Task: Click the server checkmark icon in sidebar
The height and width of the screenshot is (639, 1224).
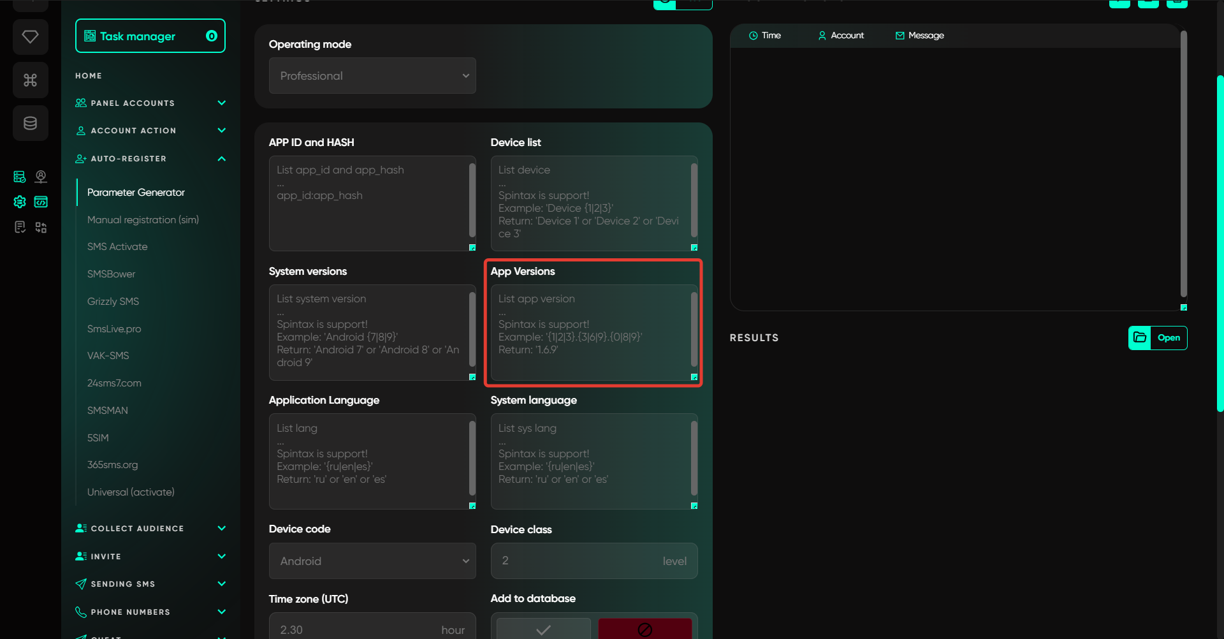Action: click(x=20, y=177)
